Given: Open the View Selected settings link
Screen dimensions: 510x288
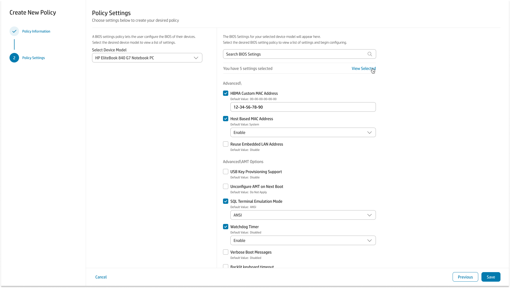Looking at the screenshot, I should coord(363,68).
